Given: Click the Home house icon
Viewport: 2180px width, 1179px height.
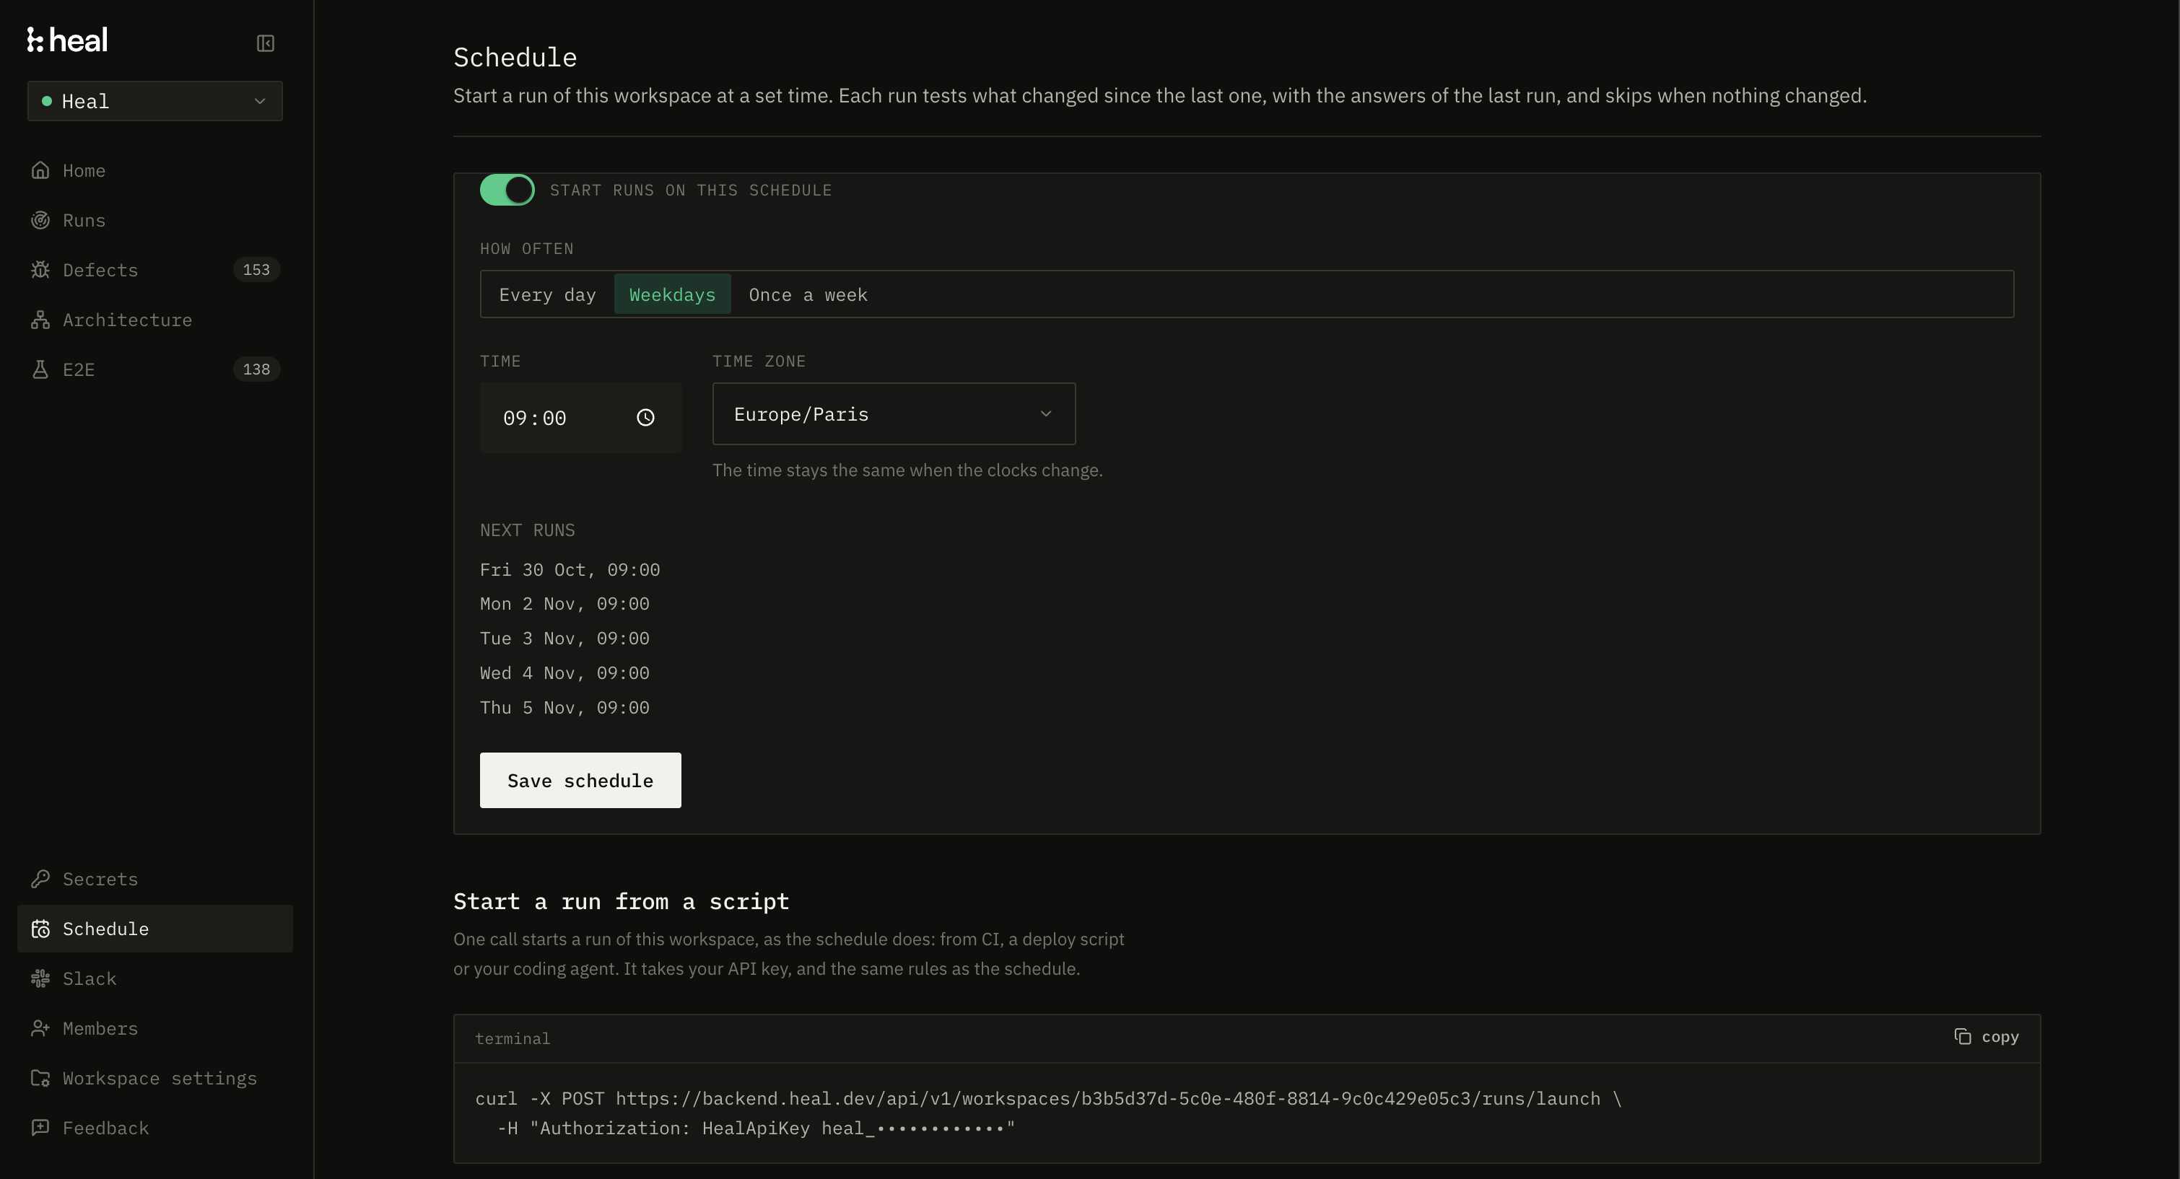Looking at the screenshot, I should coord(40,170).
